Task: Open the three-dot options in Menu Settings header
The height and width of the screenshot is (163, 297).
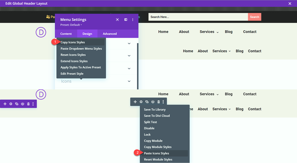Action: 133,20
